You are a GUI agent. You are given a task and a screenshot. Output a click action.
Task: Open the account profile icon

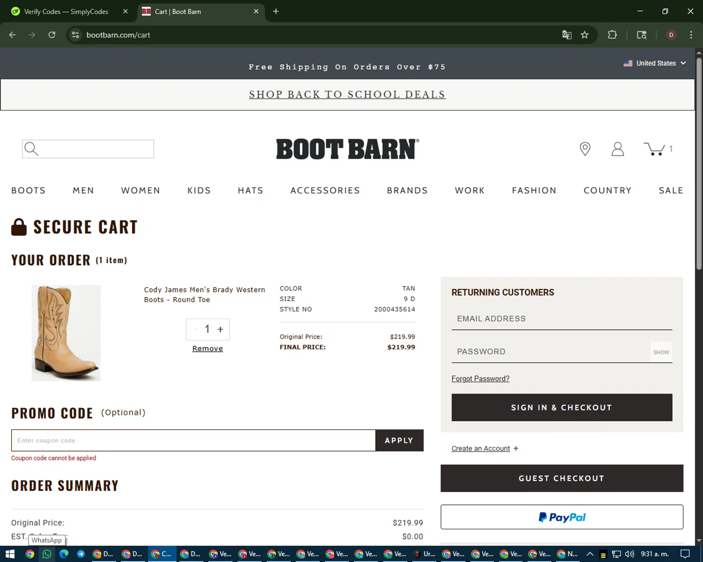pos(618,149)
